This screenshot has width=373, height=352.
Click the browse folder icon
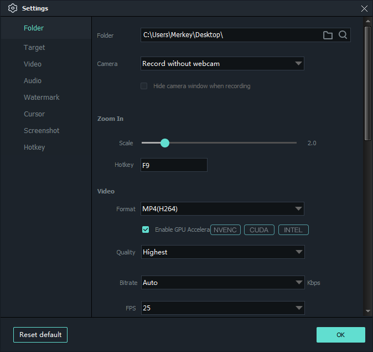point(328,35)
